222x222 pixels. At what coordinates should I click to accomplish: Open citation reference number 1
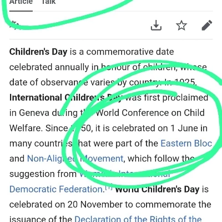tap(109, 188)
